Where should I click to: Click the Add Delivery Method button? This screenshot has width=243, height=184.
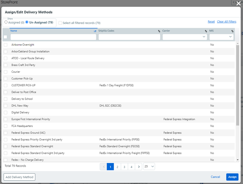[x=19, y=177]
